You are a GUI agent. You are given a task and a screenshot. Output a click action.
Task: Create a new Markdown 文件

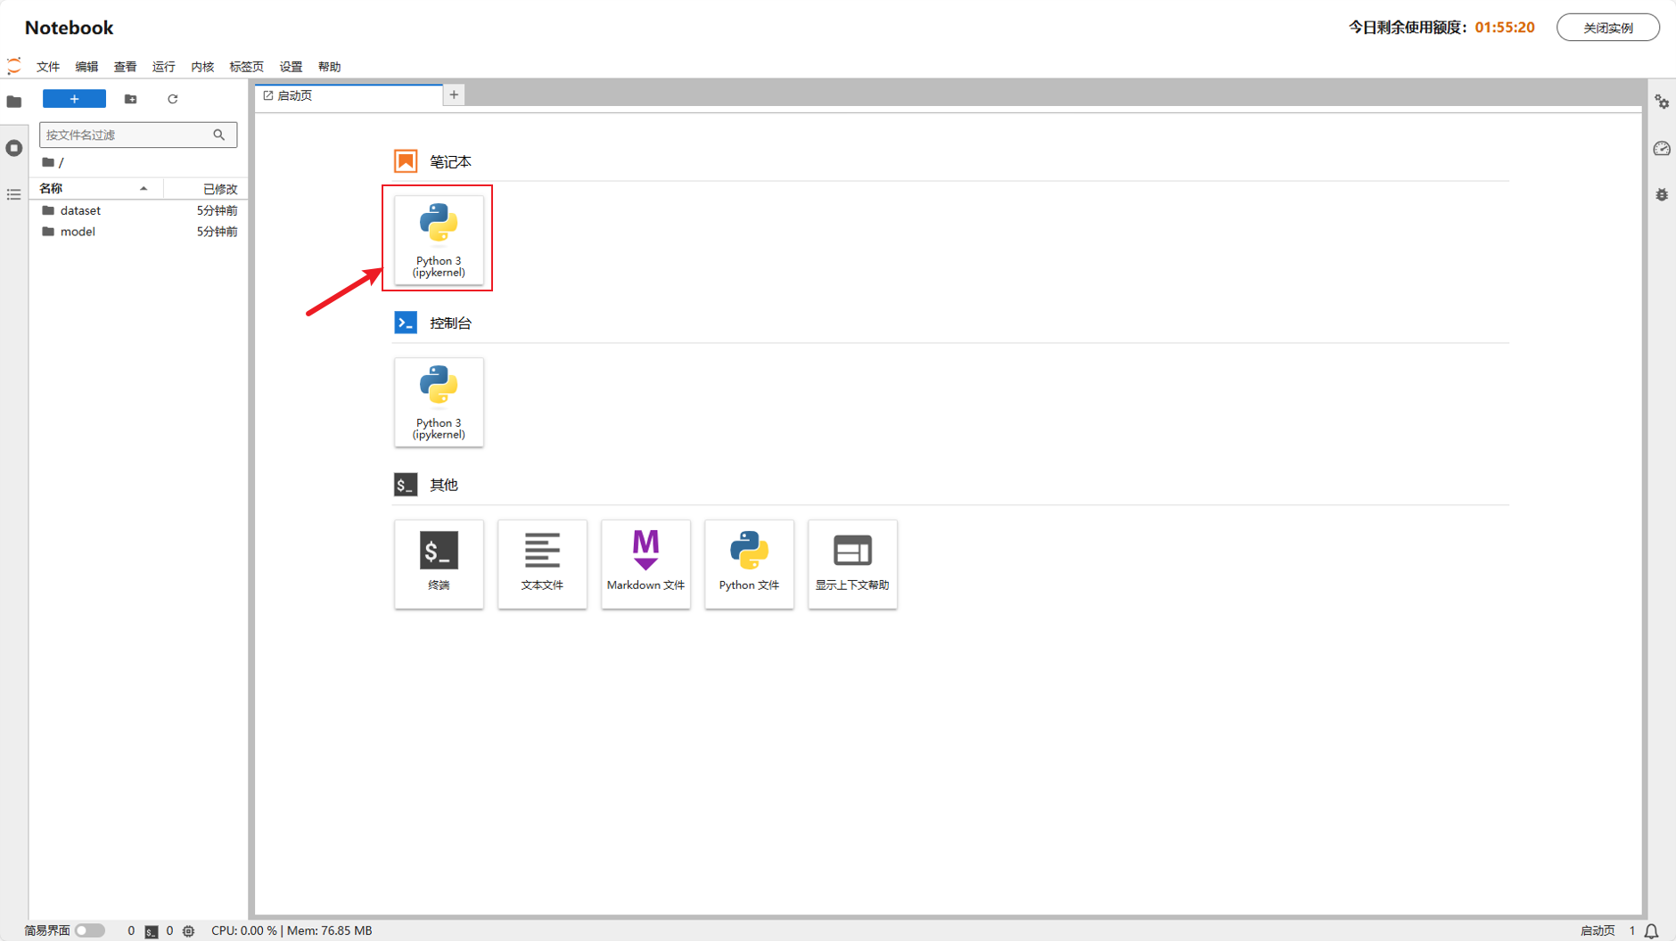[645, 564]
